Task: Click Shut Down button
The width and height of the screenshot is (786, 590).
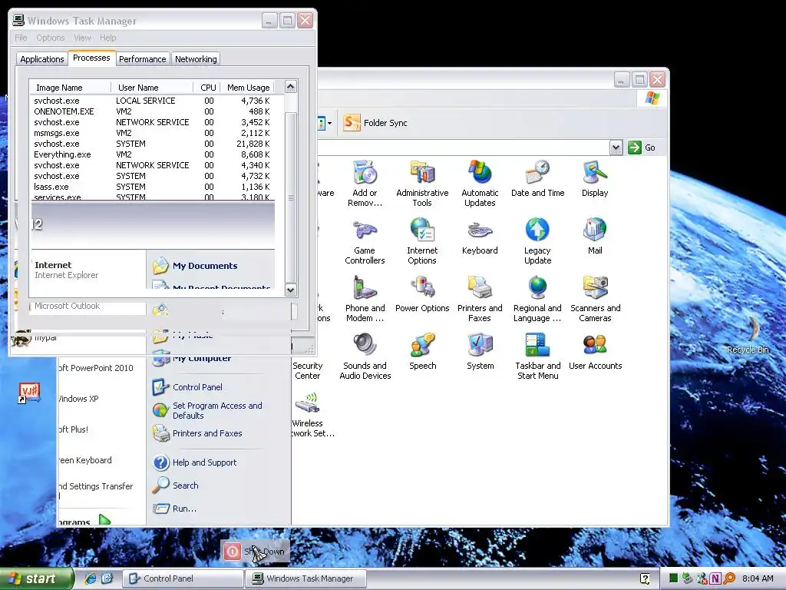Action: pyautogui.click(x=255, y=552)
